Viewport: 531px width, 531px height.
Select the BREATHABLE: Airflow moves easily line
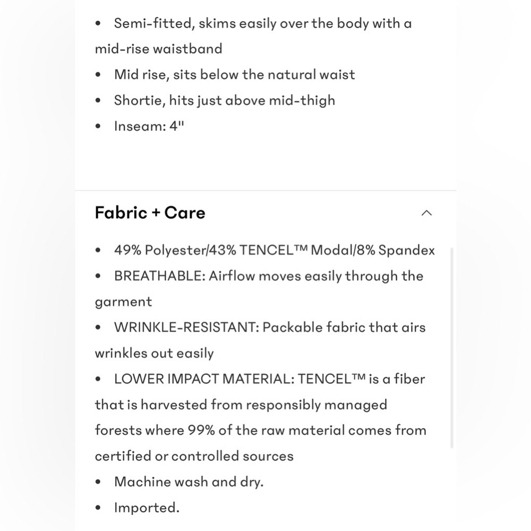[269, 276]
